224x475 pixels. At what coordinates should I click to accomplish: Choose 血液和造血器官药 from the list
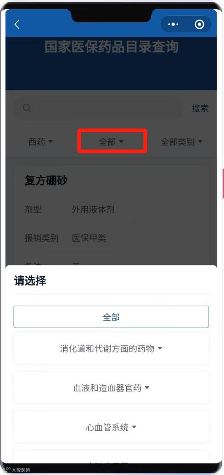pos(111,388)
